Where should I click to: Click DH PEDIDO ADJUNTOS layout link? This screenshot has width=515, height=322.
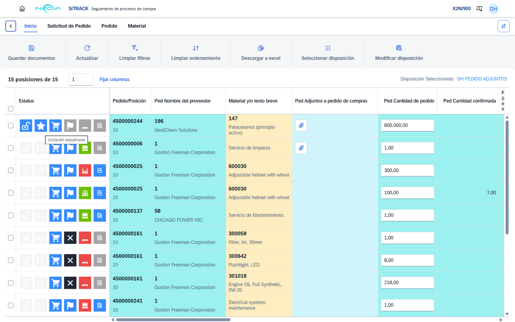[482, 79]
